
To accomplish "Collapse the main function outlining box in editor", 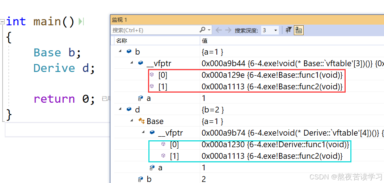I will [x=2, y=22].
